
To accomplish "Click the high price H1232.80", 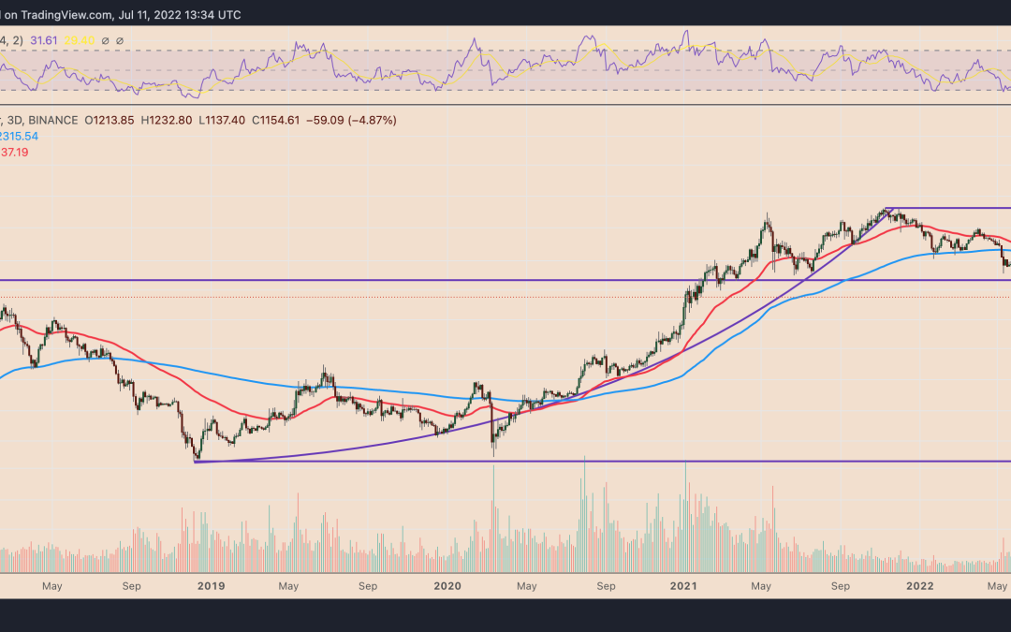I will (167, 120).
